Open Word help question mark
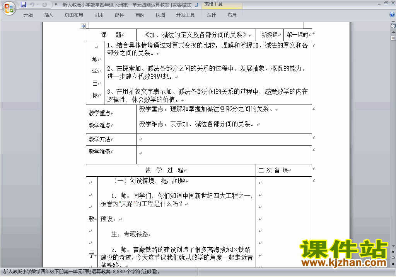This screenshot has width=396, height=277. coord(392,15)
